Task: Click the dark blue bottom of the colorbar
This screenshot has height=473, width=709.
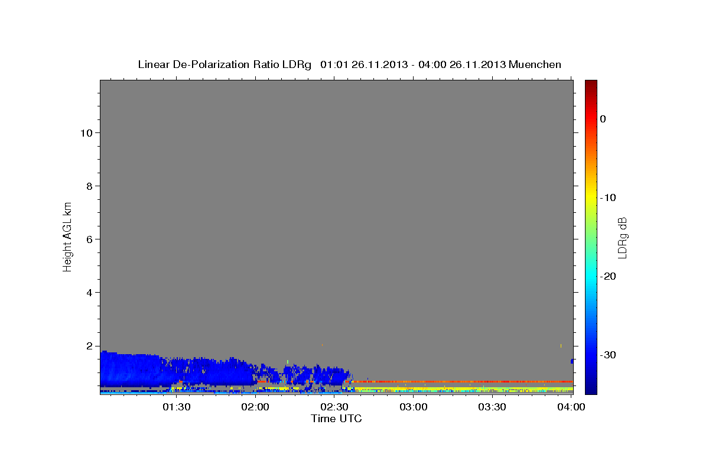Action: [591, 387]
